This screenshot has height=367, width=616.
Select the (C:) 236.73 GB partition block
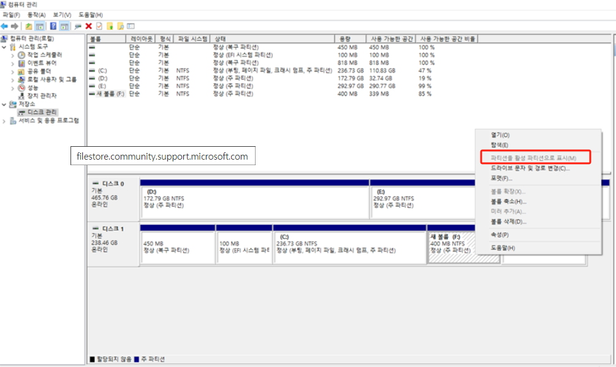point(349,248)
